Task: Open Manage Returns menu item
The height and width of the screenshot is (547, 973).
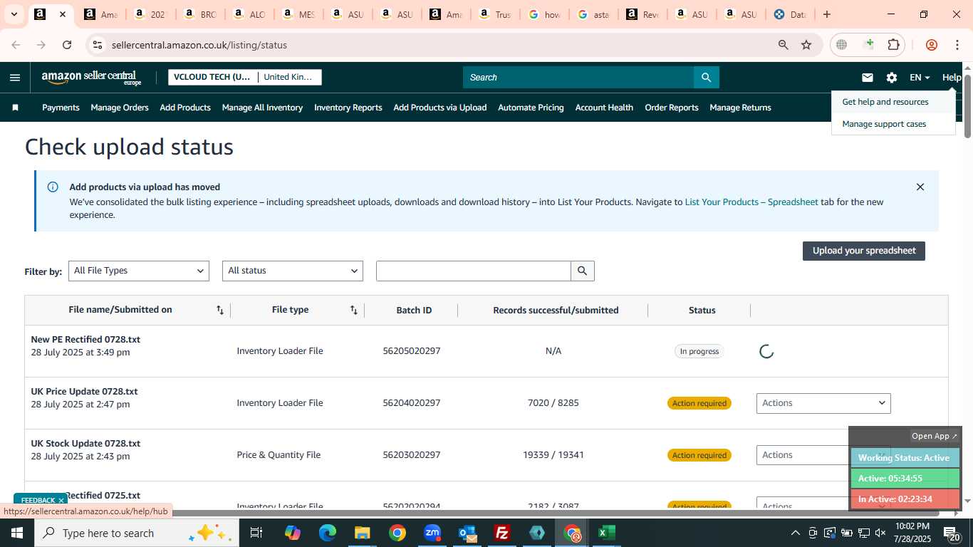Action: [740, 108]
